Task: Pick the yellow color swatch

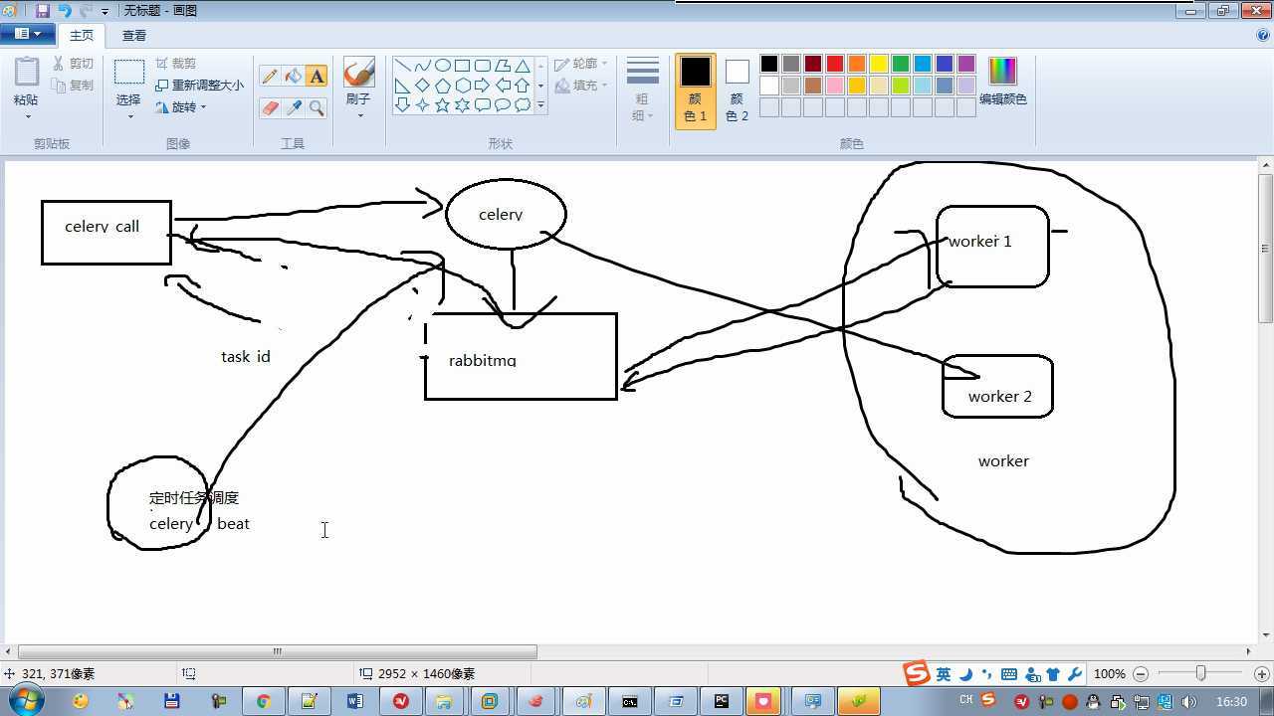Action: 879,64
